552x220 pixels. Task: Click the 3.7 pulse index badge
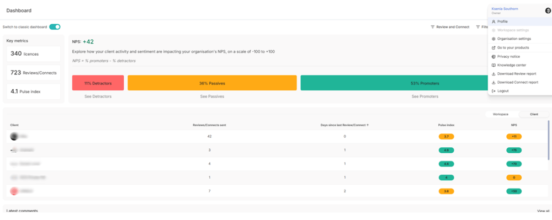(x=446, y=136)
